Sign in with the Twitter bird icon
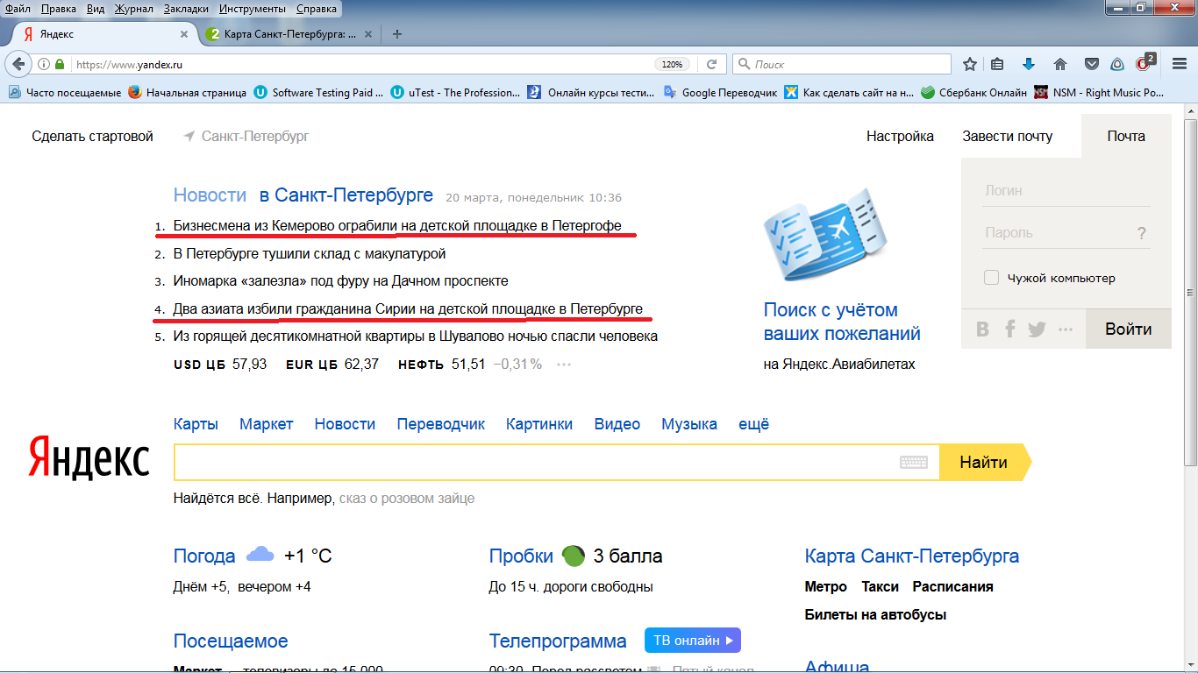Screen dimensions: 1198x673 pos(1037,329)
